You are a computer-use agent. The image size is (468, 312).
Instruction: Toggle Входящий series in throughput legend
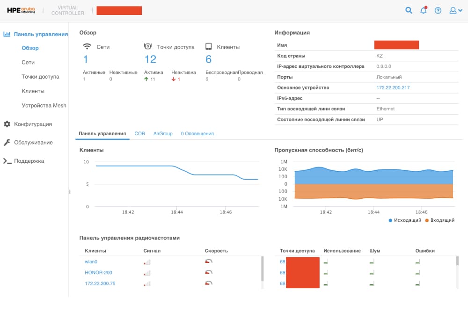(439, 220)
